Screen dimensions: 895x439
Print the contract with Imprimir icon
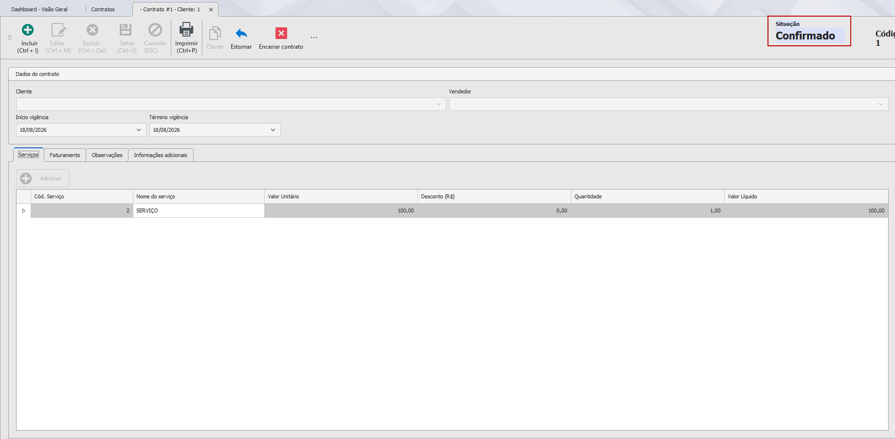click(186, 30)
